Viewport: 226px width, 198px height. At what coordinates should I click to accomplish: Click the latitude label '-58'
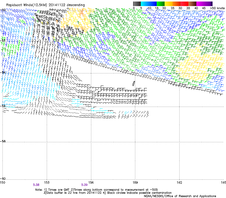[3, 141]
